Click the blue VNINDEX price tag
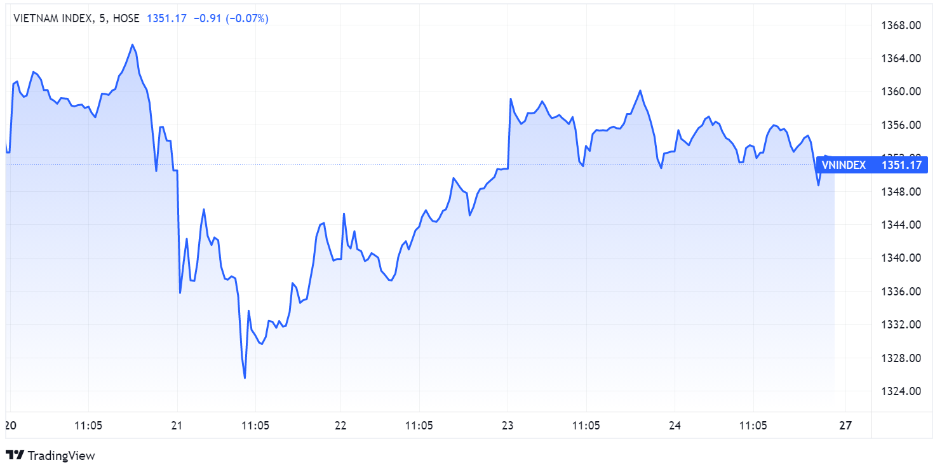The width and height of the screenshot is (942, 472). click(x=871, y=165)
